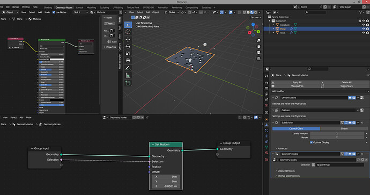Screen dimensions: 370x195
Task: Select the Rotate tool
Action: click(128, 47)
